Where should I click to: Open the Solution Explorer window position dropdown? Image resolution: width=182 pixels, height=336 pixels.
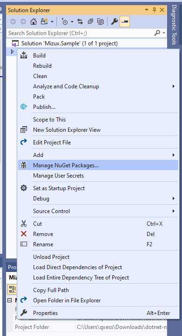(x=147, y=10)
